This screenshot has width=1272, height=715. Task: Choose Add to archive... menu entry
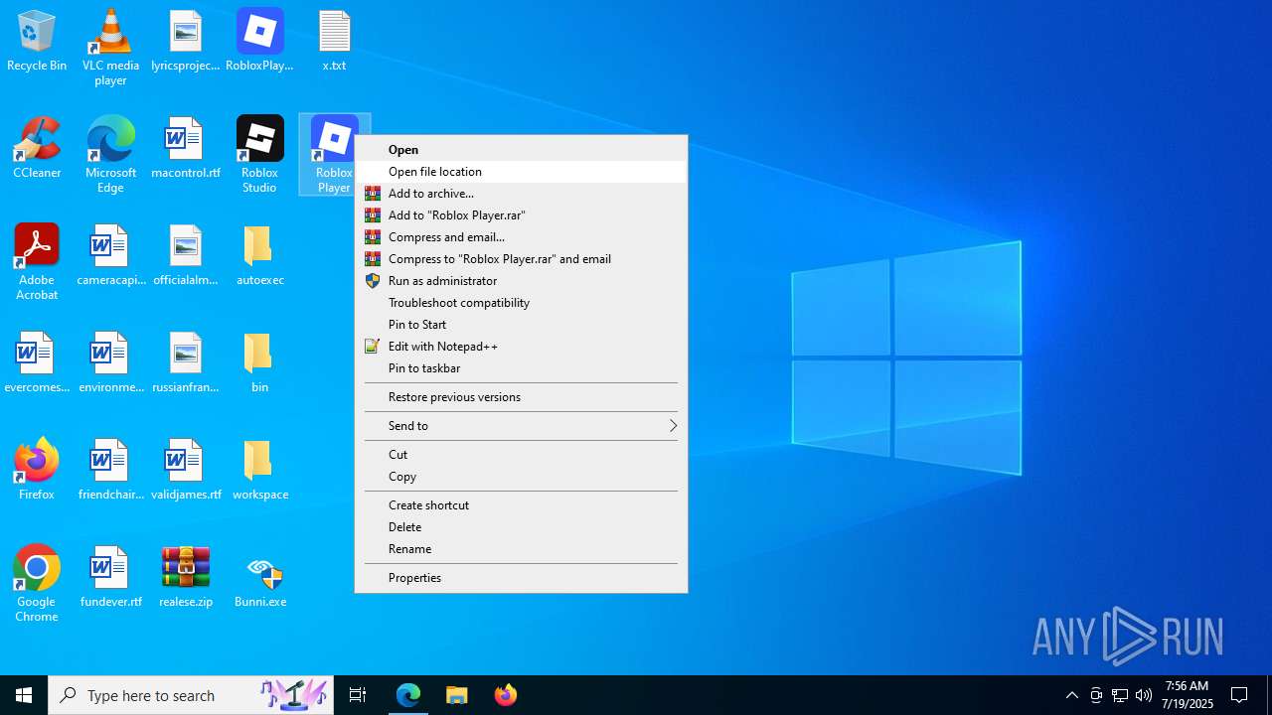pyautogui.click(x=521, y=194)
